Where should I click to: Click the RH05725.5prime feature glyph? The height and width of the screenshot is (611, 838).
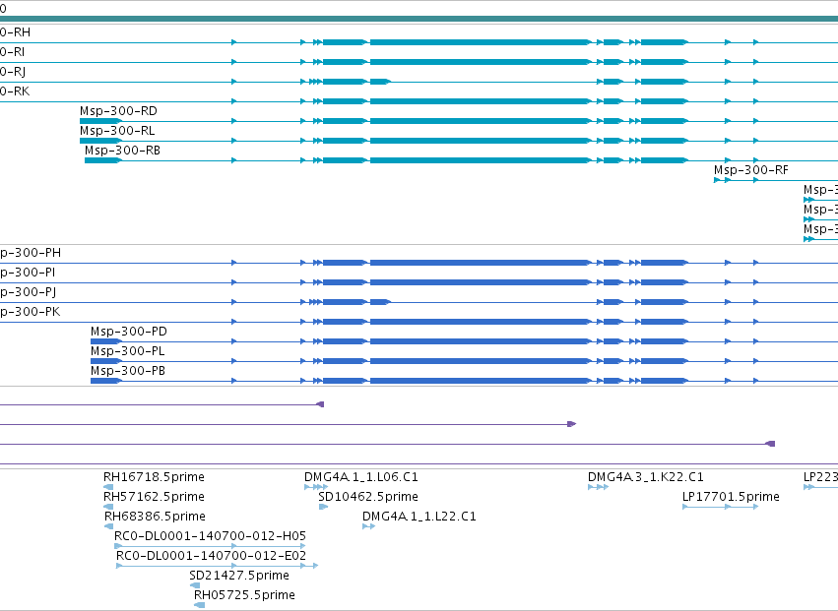(199, 605)
